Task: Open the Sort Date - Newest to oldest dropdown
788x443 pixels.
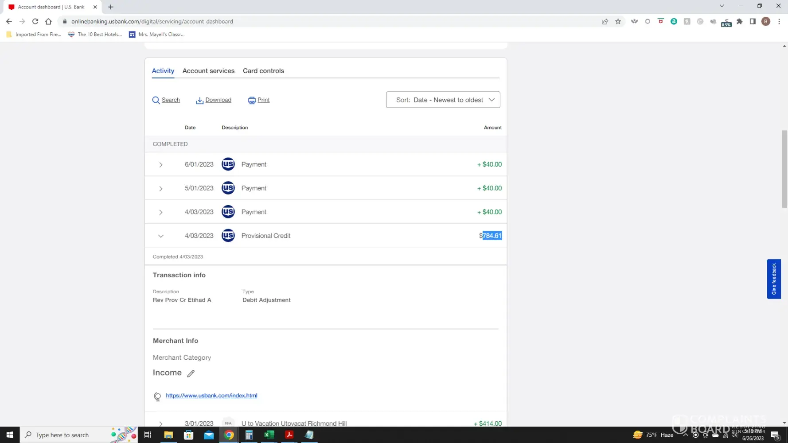Action: click(443, 100)
